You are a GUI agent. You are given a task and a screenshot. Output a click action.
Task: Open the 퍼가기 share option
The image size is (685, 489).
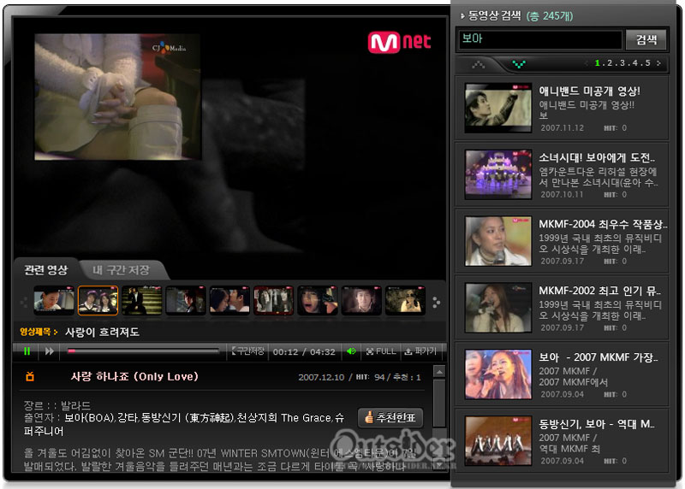(421, 351)
